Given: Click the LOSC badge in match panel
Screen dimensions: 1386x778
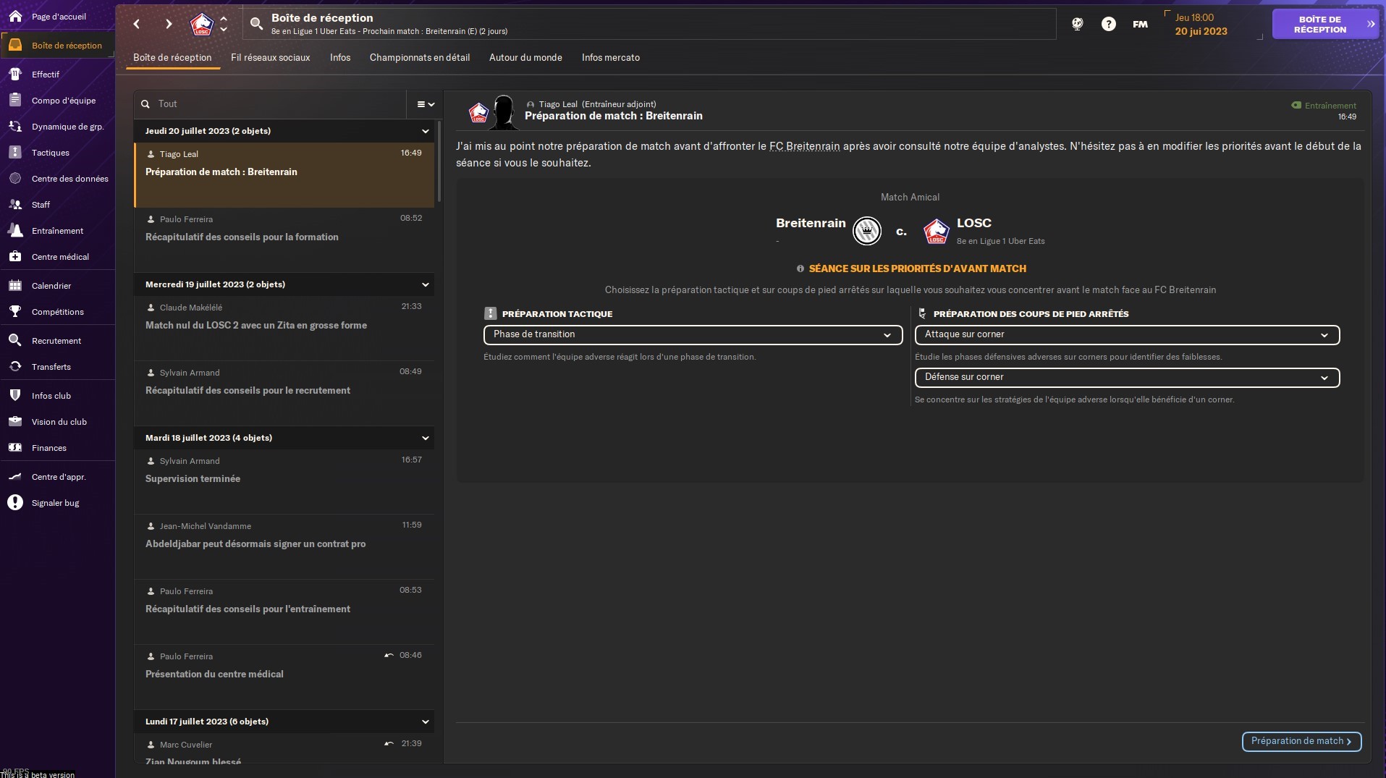Looking at the screenshot, I should [x=937, y=231].
